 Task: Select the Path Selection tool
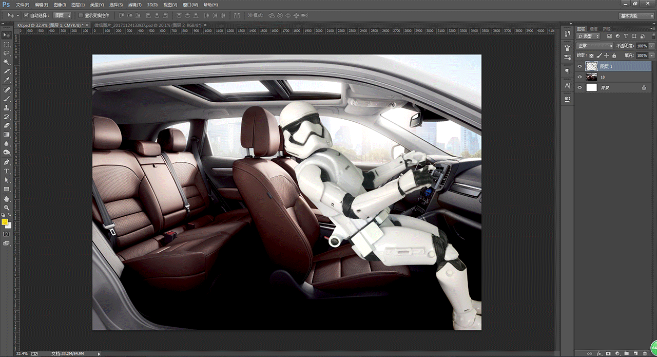pos(7,180)
